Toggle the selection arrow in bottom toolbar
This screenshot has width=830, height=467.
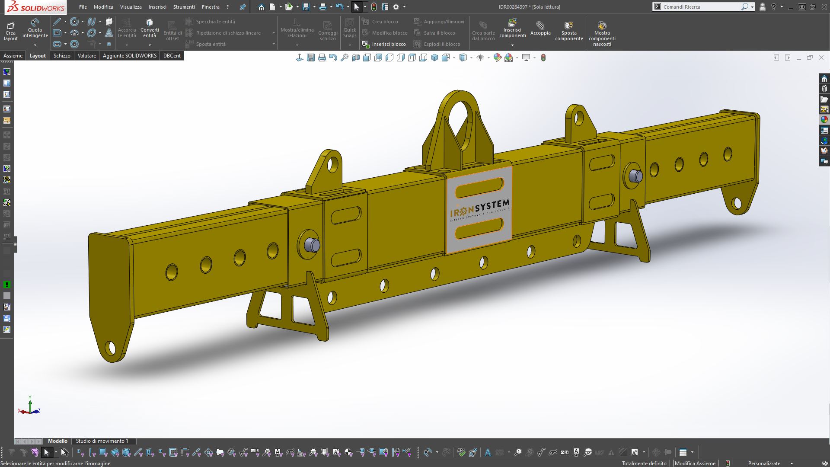(x=47, y=452)
